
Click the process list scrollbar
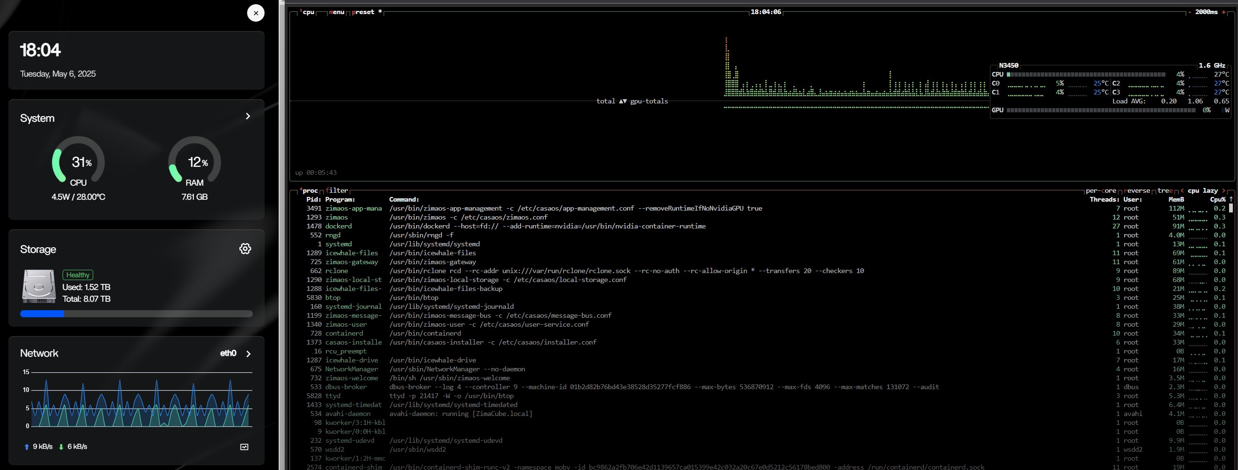point(1231,208)
